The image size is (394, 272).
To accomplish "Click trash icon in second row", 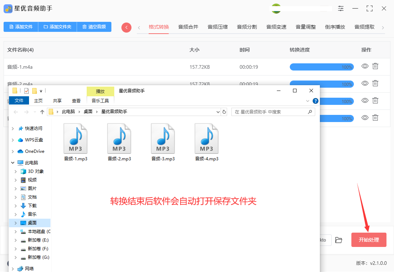I will pos(375,83).
